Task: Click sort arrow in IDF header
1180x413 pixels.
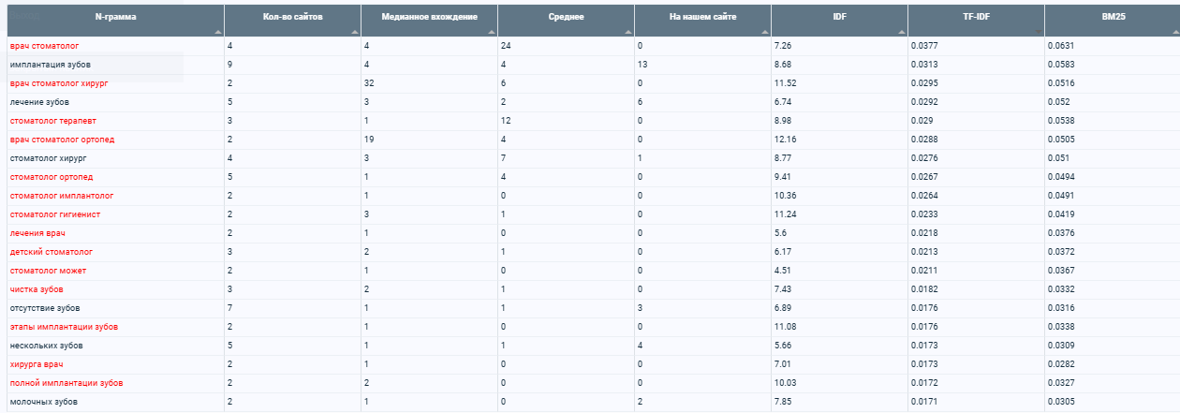Action: [901, 32]
